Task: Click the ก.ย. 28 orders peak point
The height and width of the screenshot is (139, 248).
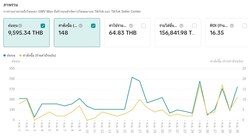Action: pyautogui.click(x=222, y=85)
